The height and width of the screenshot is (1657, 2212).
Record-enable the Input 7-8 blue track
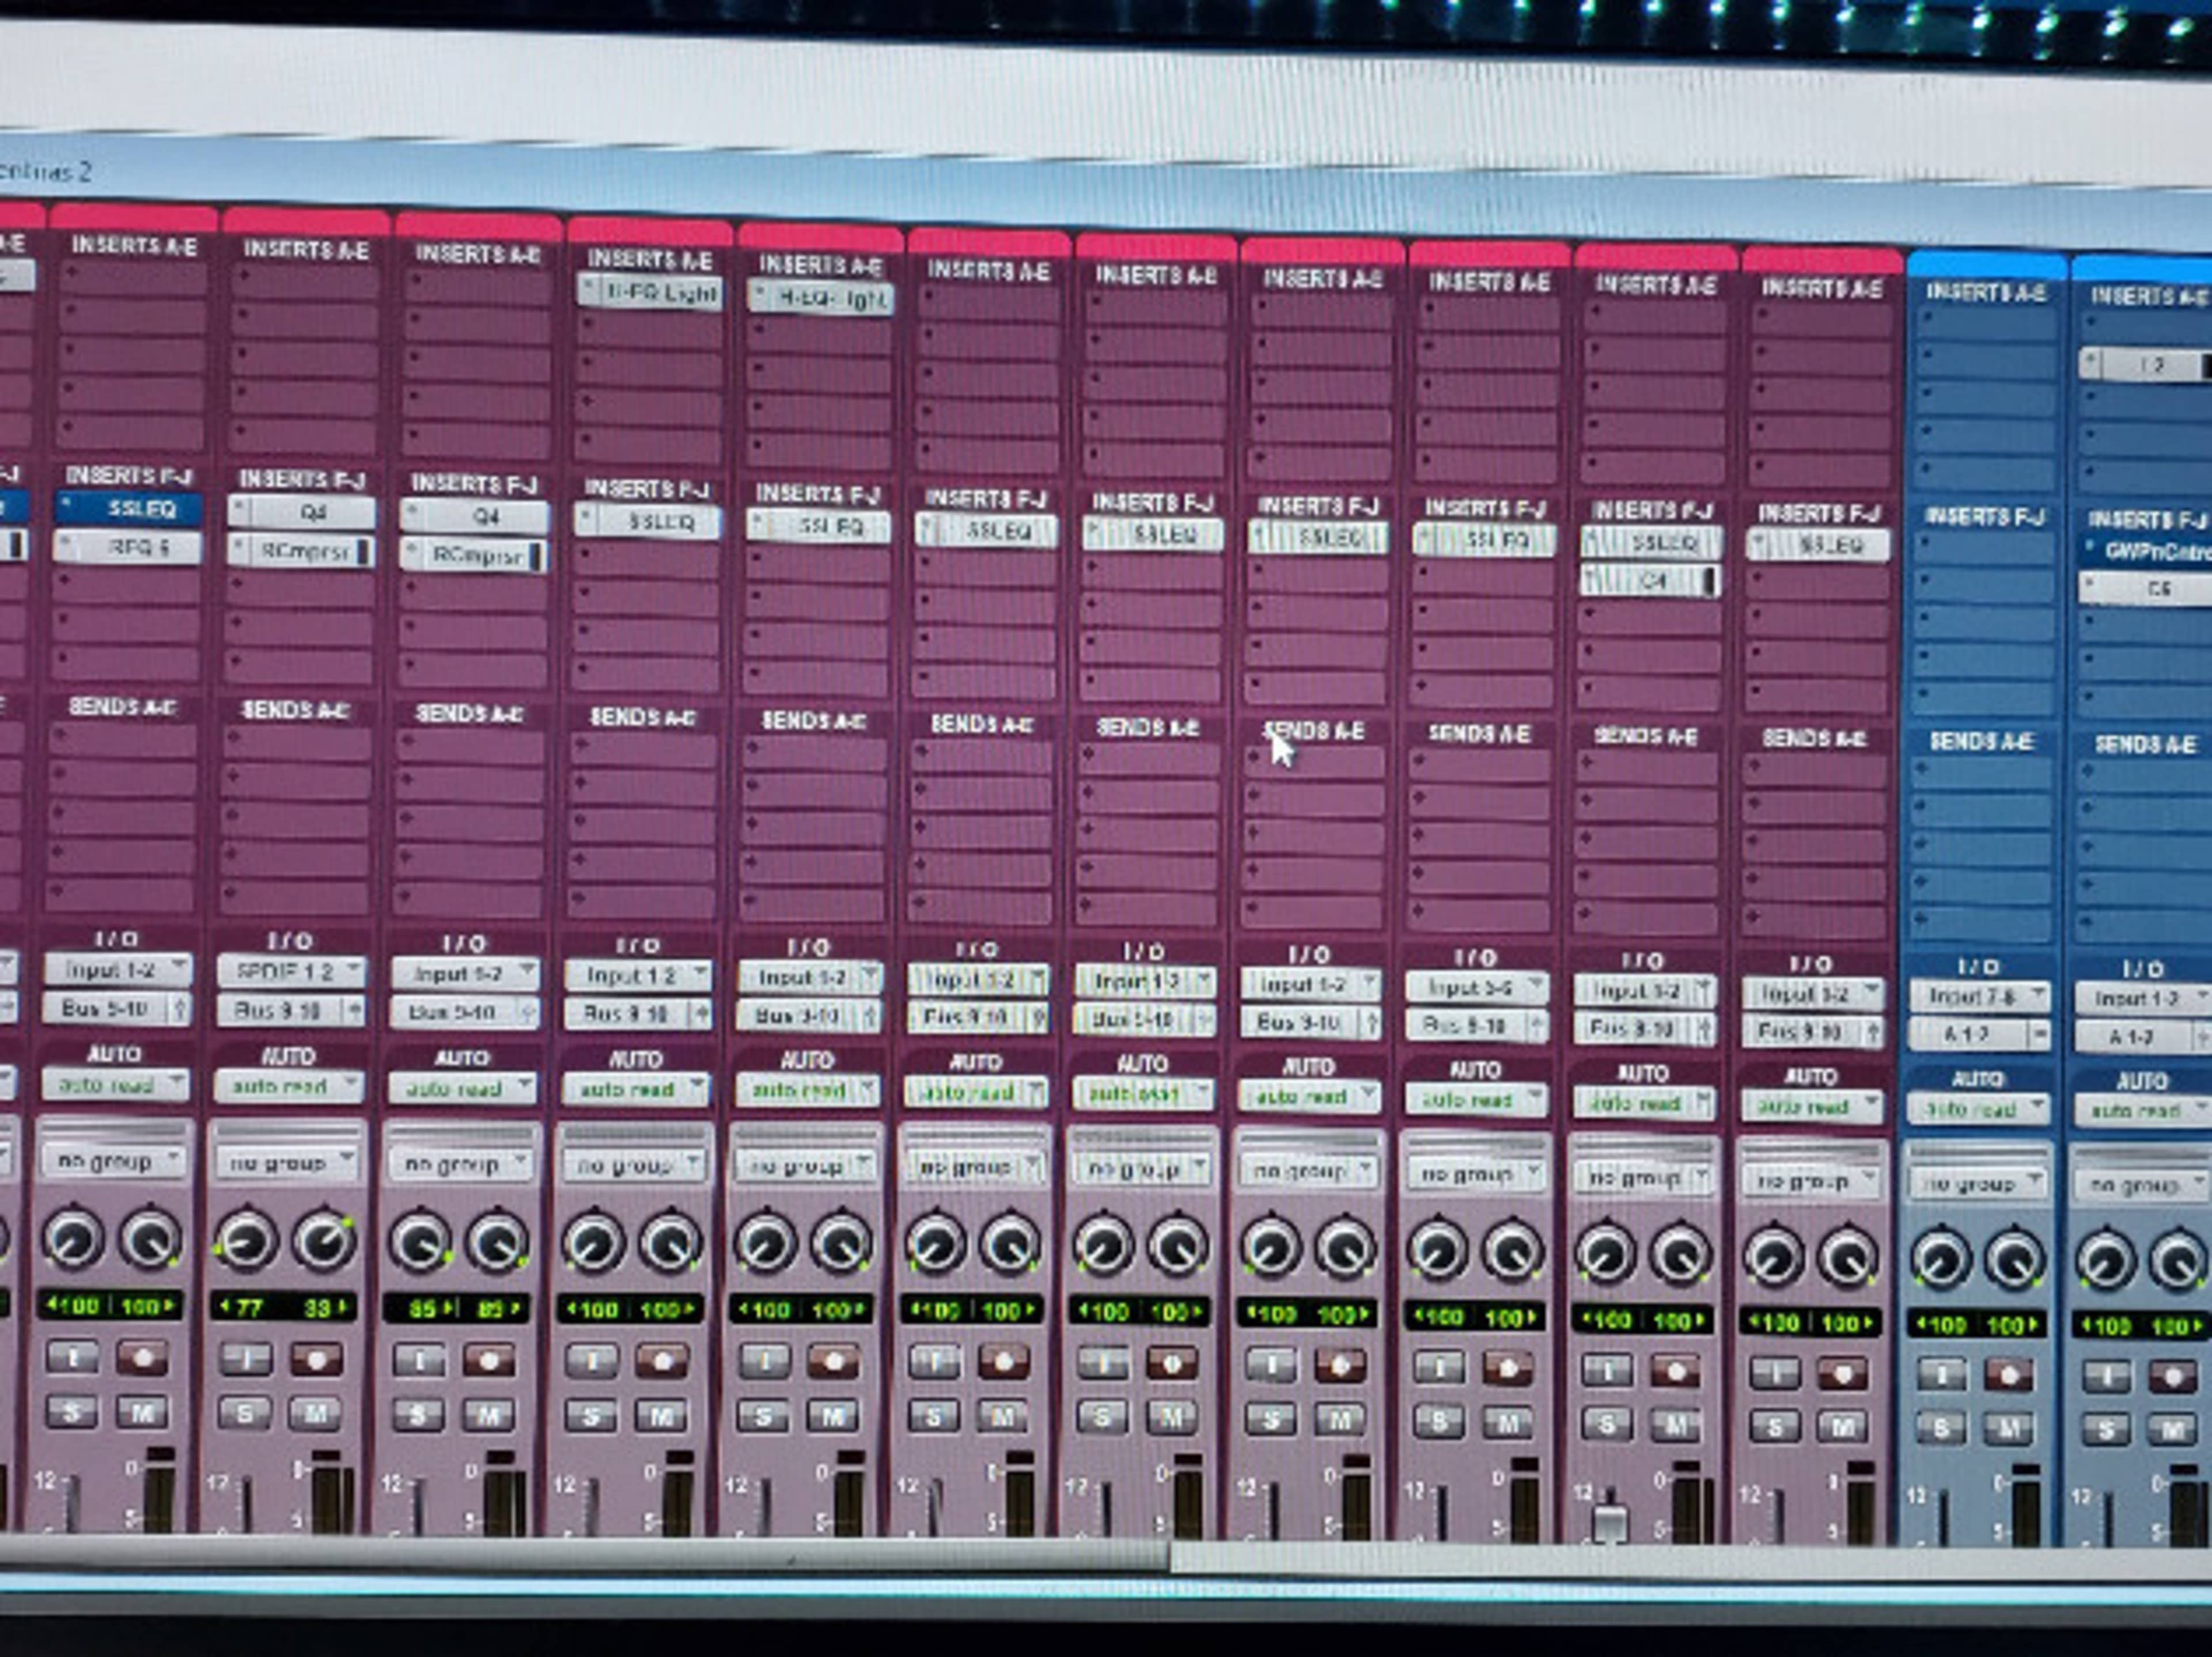[2009, 1376]
